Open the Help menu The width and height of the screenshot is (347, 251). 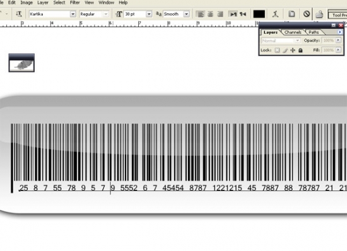point(123,3)
